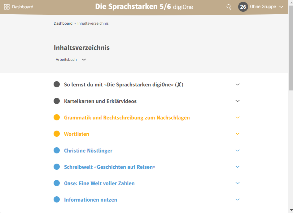Open So lernst du mit «Die Sprachstarken digiOne»
293x213 pixels.
click(123, 85)
